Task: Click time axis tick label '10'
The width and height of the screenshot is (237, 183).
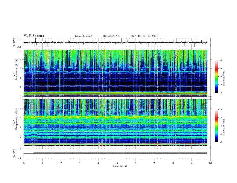Action: 210,163
